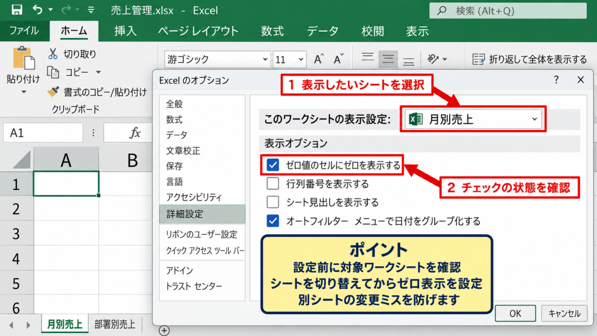Image resolution: width=597 pixels, height=336 pixels.
Task: Close the Excel のオプション dialog
Action: [x=581, y=80]
